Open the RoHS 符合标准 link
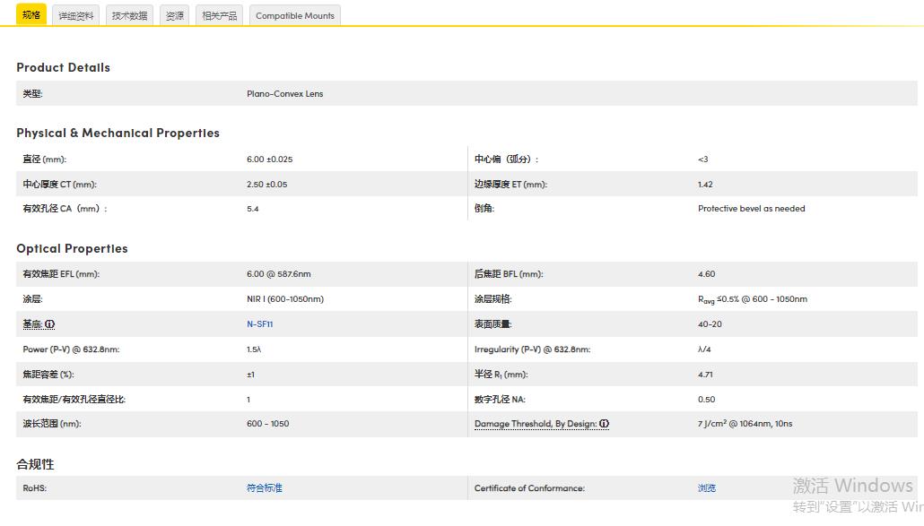 point(264,488)
